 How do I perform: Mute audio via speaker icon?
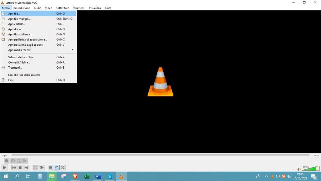[x=299, y=169]
